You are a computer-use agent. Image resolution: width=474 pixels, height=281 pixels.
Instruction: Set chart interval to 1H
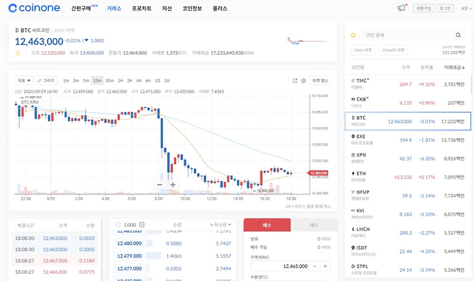(x=120, y=81)
